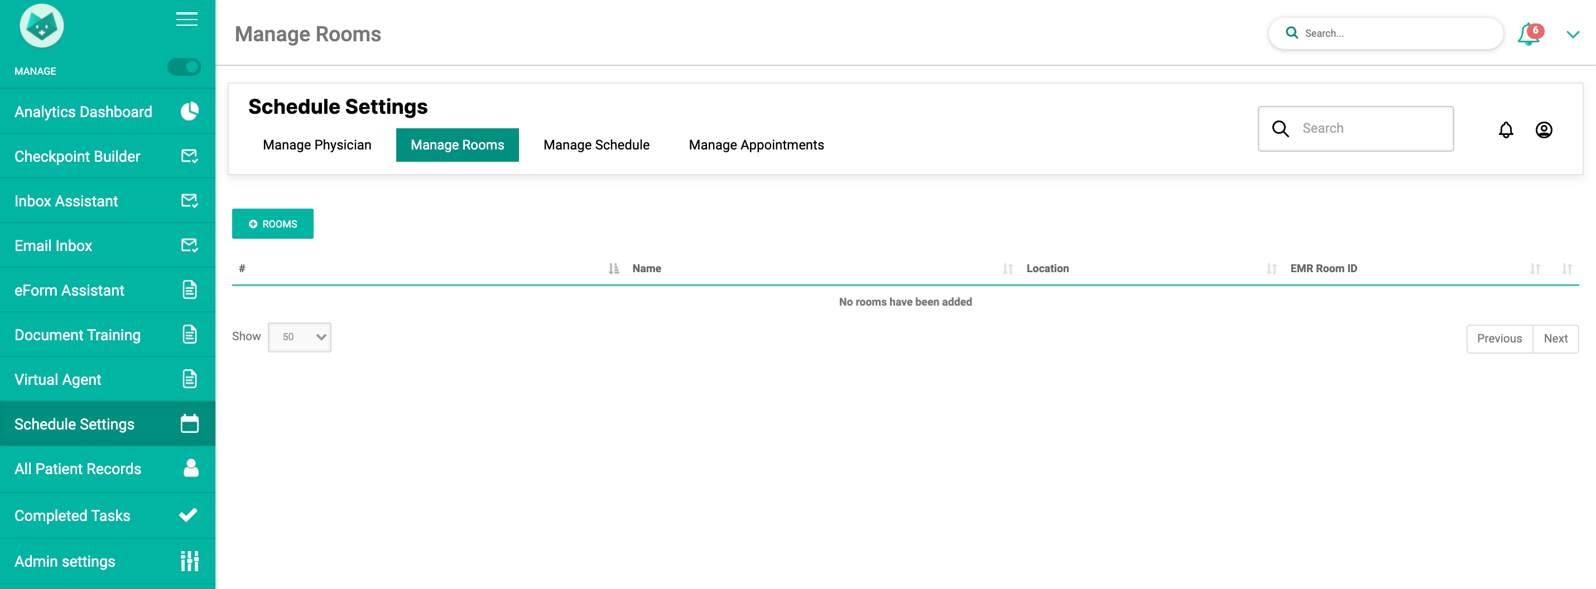Sort the EMR Room ID column
The image size is (1596, 589).
pos(1535,269)
